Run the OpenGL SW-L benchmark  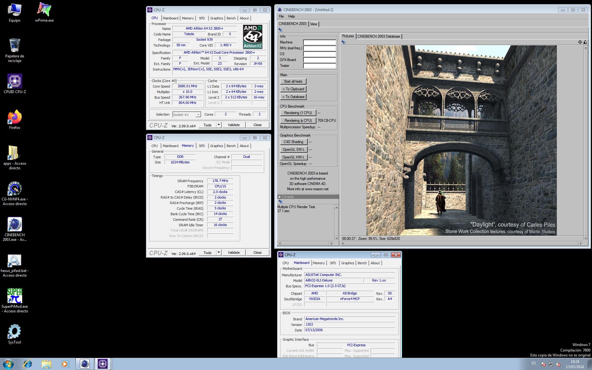tap(294, 150)
